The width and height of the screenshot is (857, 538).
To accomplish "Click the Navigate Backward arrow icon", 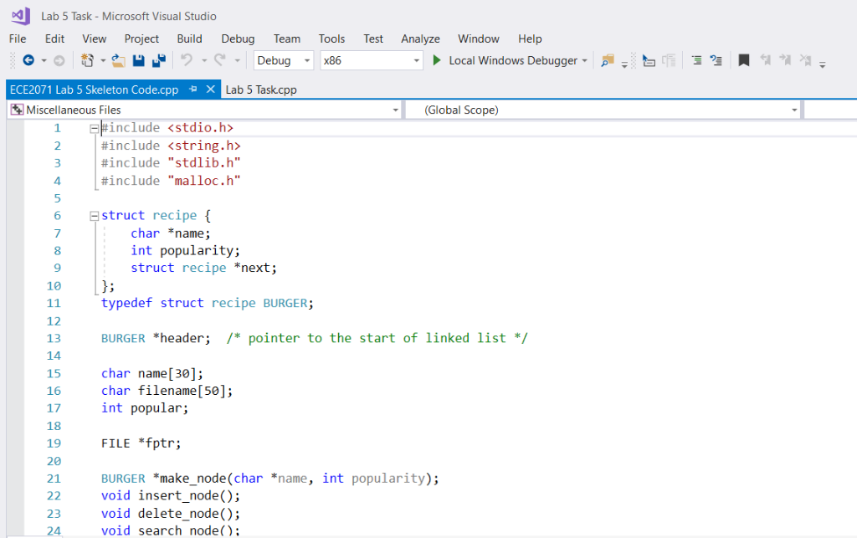I will pyautogui.click(x=28, y=60).
